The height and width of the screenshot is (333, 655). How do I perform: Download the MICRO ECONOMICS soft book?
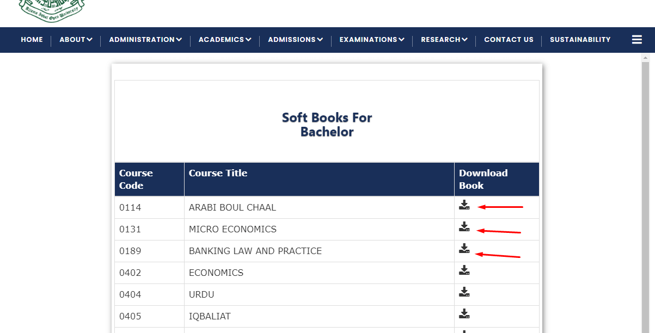[x=464, y=227]
